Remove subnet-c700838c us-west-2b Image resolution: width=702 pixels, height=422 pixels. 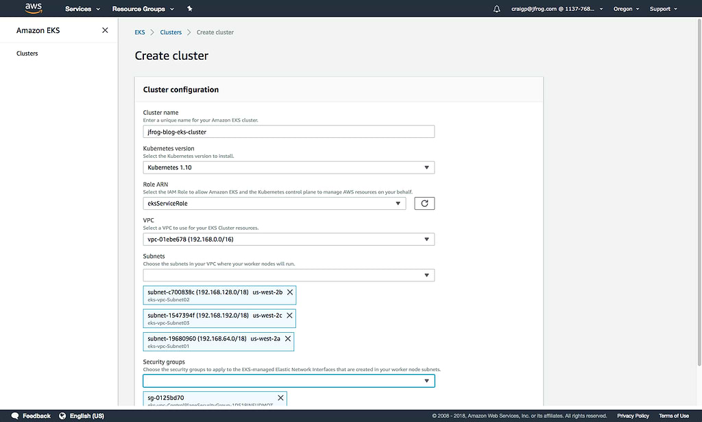(x=290, y=292)
